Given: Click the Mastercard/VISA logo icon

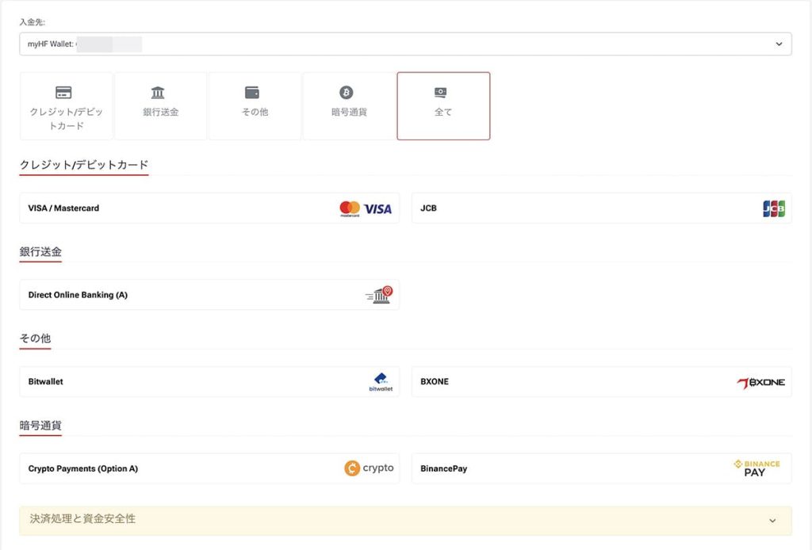Looking at the screenshot, I should [x=366, y=208].
